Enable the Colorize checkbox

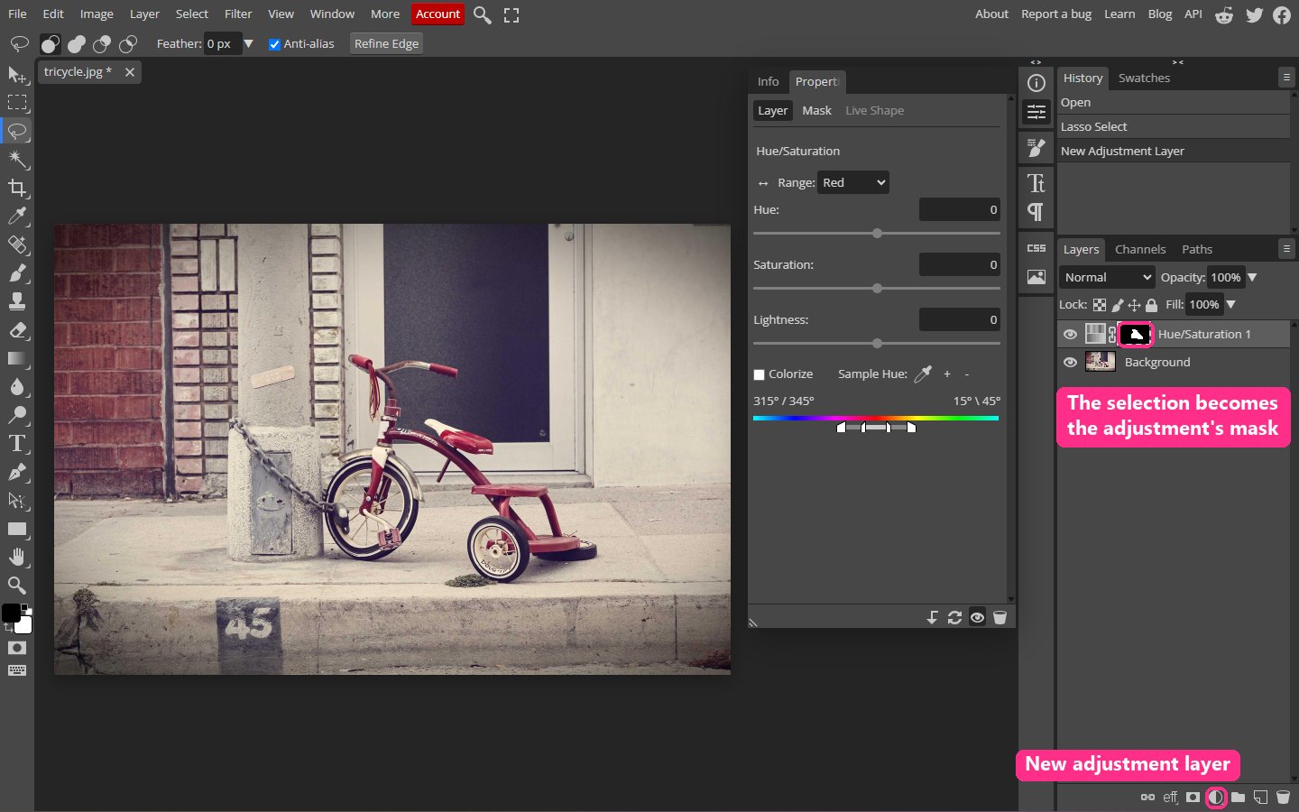click(760, 374)
